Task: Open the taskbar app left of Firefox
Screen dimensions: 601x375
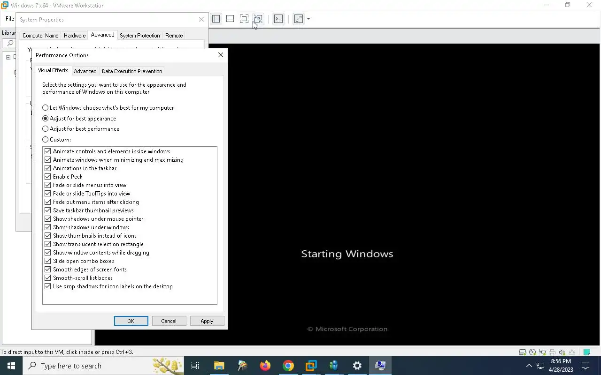Action: pyautogui.click(x=242, y=366)
